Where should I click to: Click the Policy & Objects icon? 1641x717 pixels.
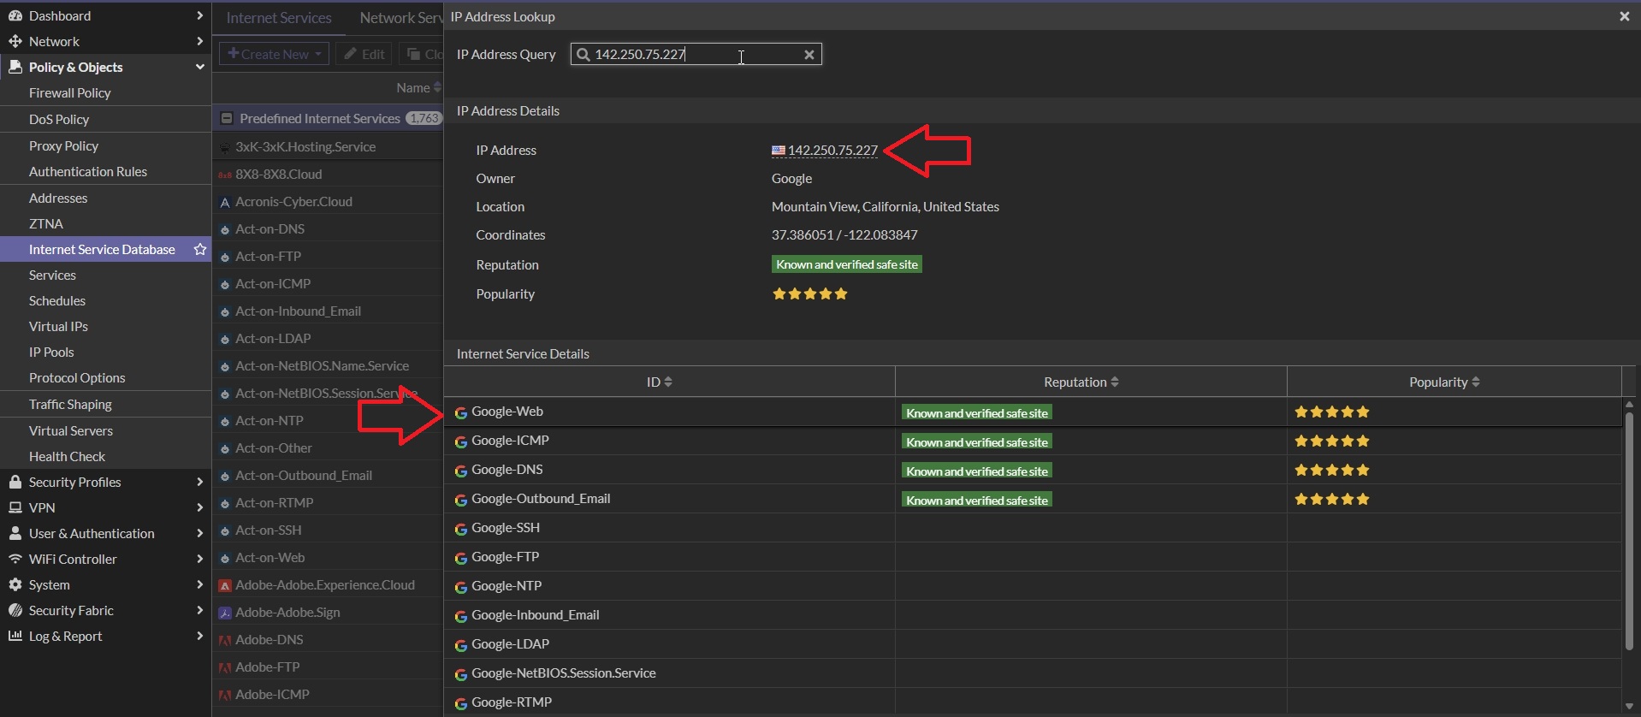coord(15,67)
